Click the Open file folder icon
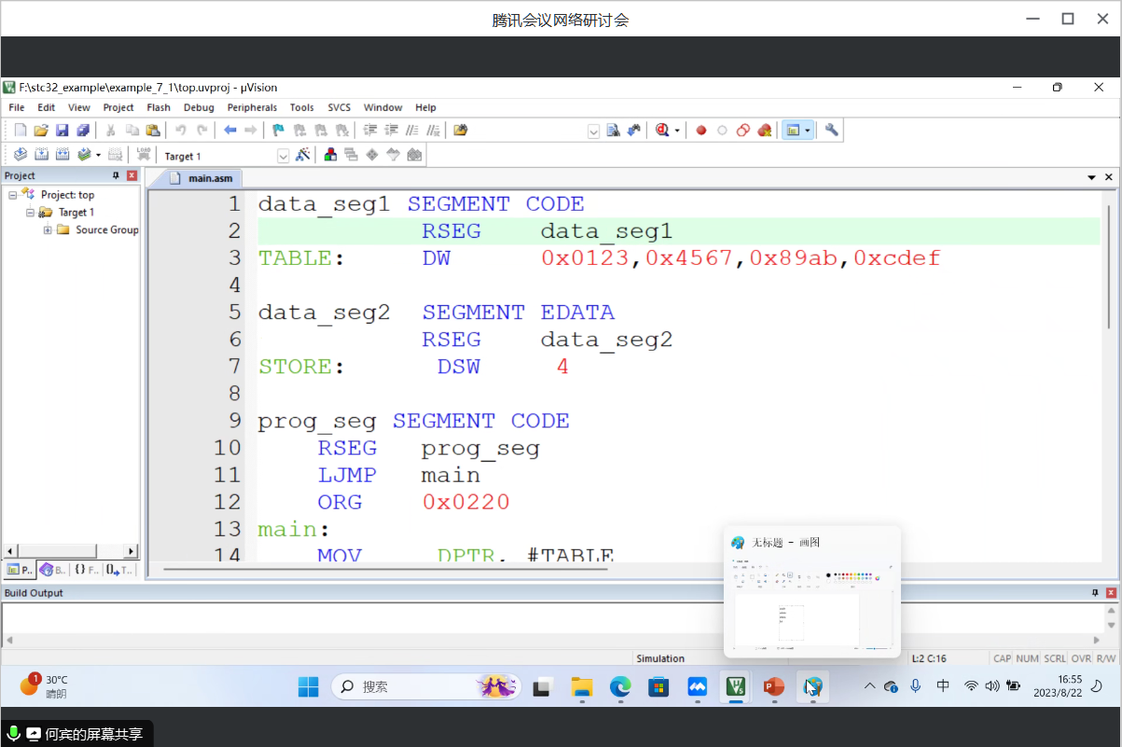1122x747 pixels. click(x=40, y=131)
